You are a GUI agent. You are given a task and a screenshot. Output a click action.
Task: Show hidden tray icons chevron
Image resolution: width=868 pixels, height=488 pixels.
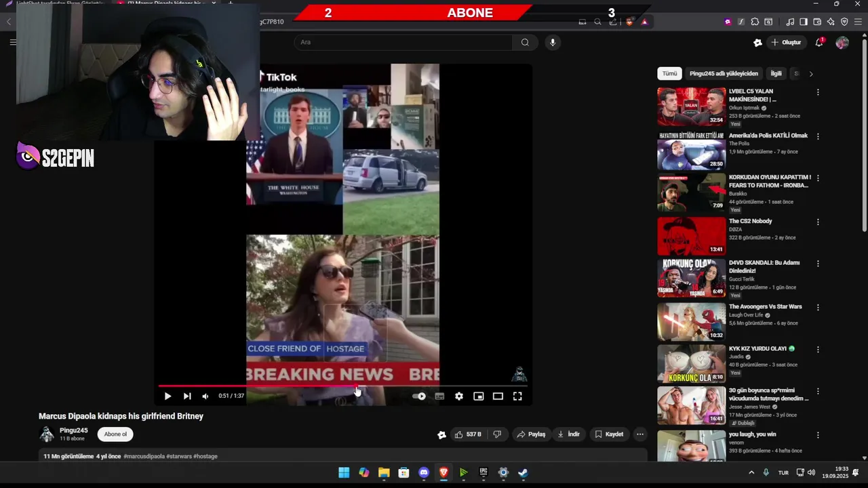point(751,472)
